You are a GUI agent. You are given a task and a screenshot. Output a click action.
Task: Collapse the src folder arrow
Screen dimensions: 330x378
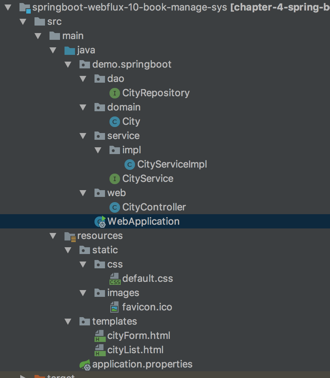click(23, 22)
